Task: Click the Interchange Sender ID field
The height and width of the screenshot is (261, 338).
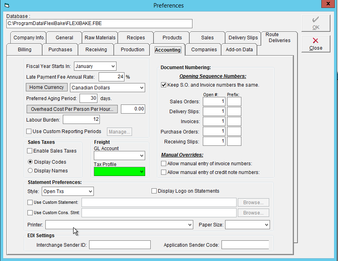Action: point(120,245)
